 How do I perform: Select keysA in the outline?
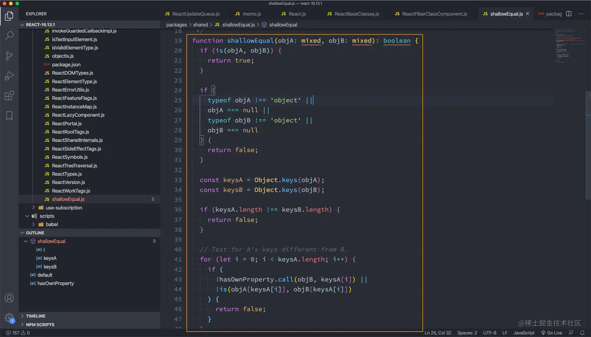tap(50, 258)
